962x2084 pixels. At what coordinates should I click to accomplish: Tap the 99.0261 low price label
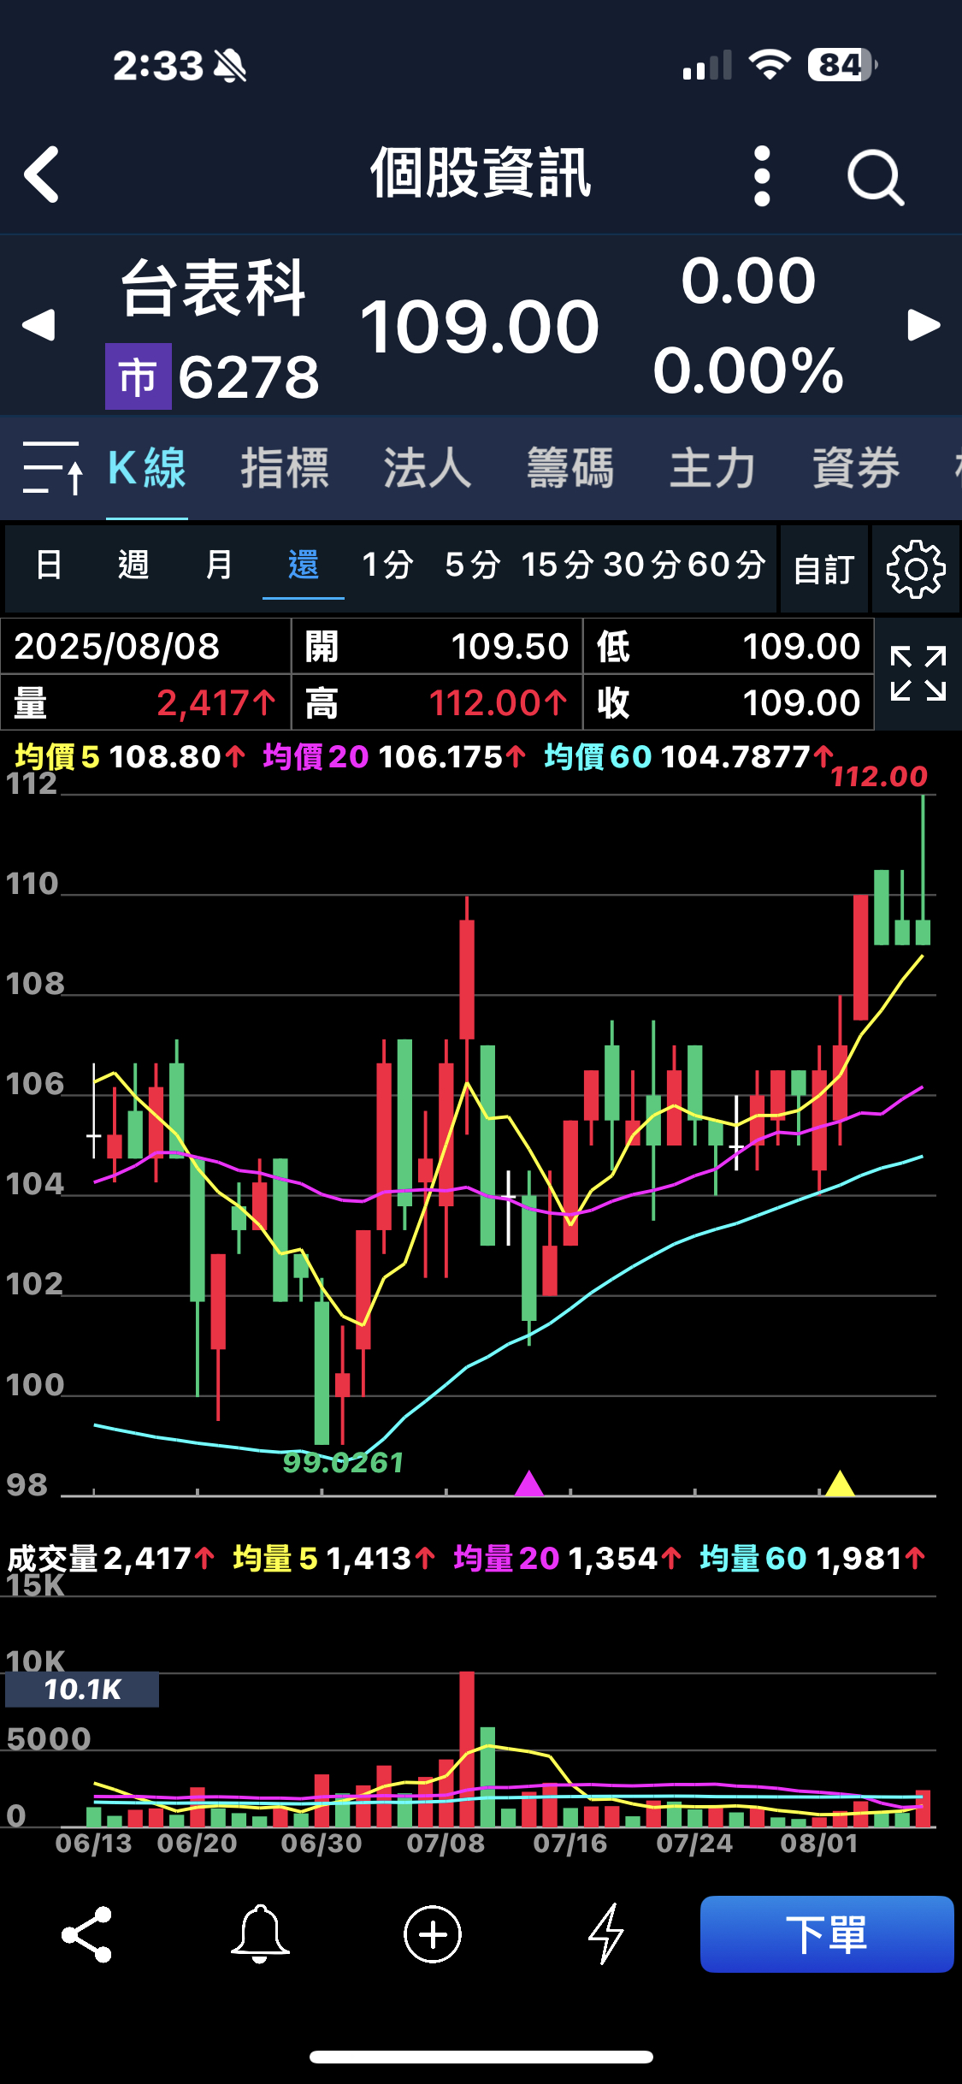(x=343, y=1462)
